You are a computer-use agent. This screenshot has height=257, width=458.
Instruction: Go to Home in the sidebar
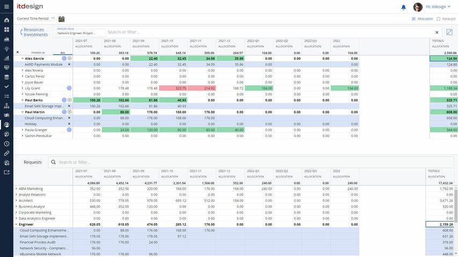(x=6, y=20)
